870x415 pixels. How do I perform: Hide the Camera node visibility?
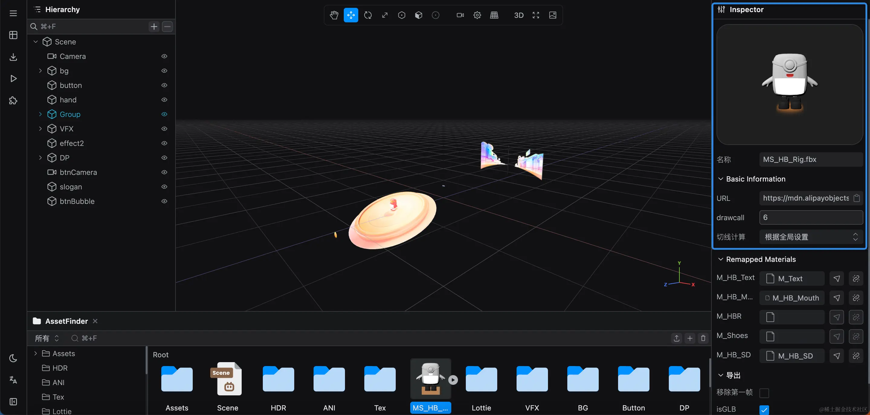164,56
